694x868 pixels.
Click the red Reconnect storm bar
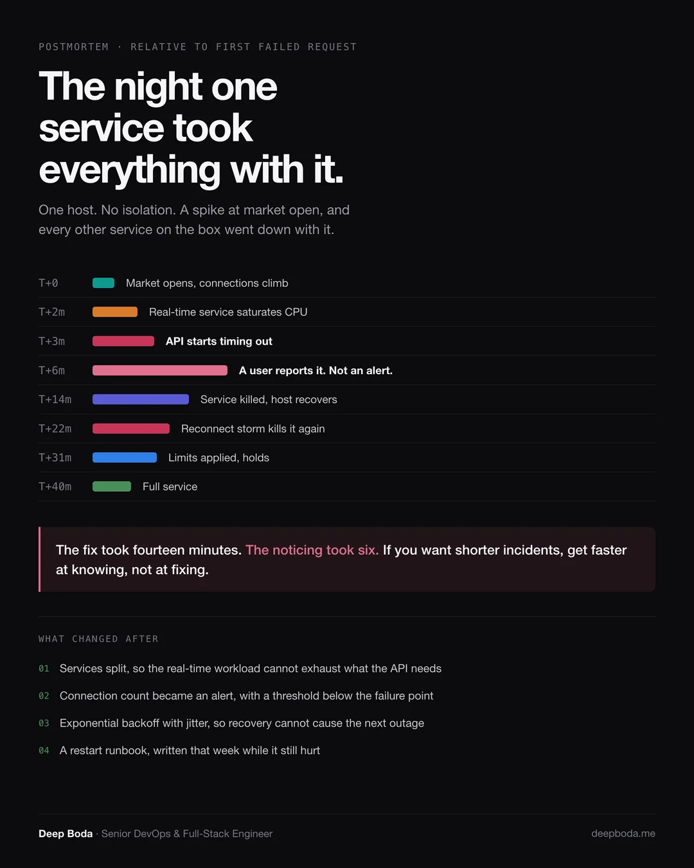coord(131,428)
